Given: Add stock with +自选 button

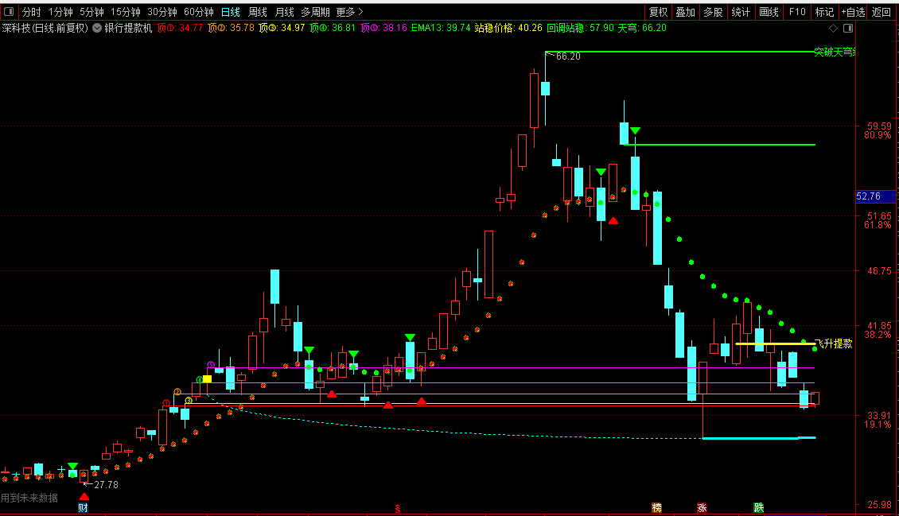Looking at the screenshot, I should point(853,12).
